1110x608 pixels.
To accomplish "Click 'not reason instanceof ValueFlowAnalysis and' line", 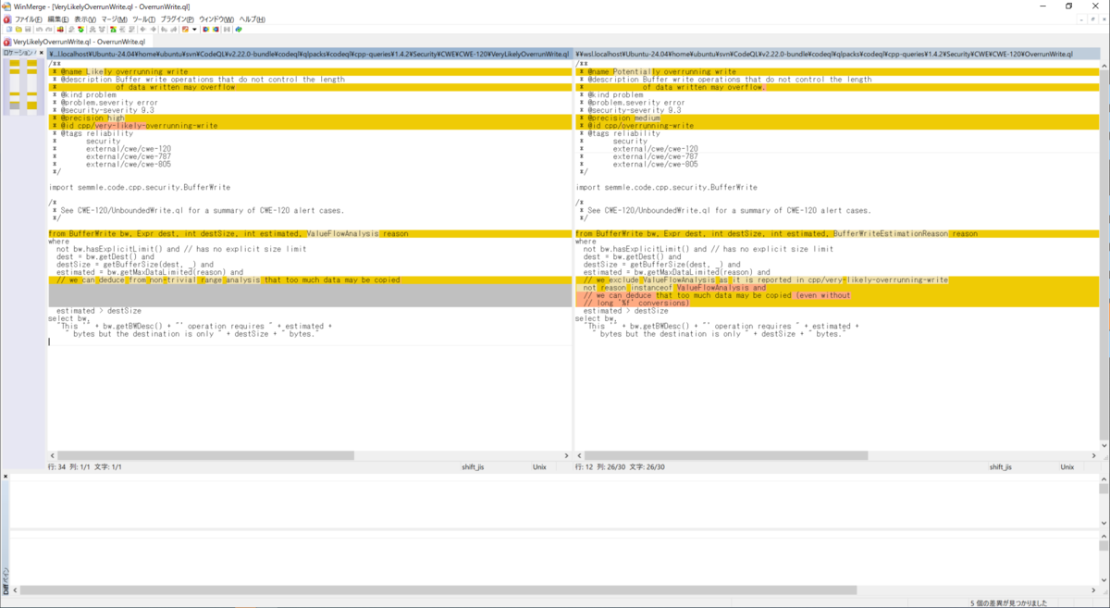I will pos(837,288).
